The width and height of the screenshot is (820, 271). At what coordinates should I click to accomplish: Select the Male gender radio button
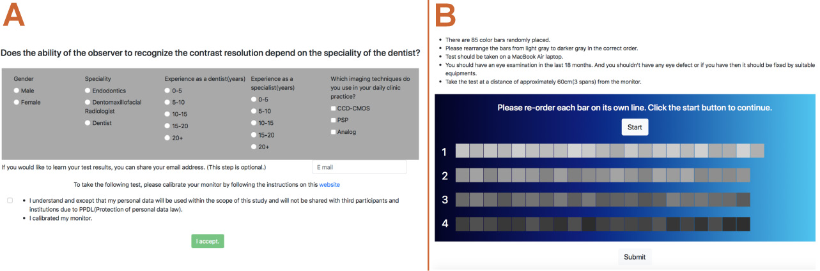[x=17, y=91]
